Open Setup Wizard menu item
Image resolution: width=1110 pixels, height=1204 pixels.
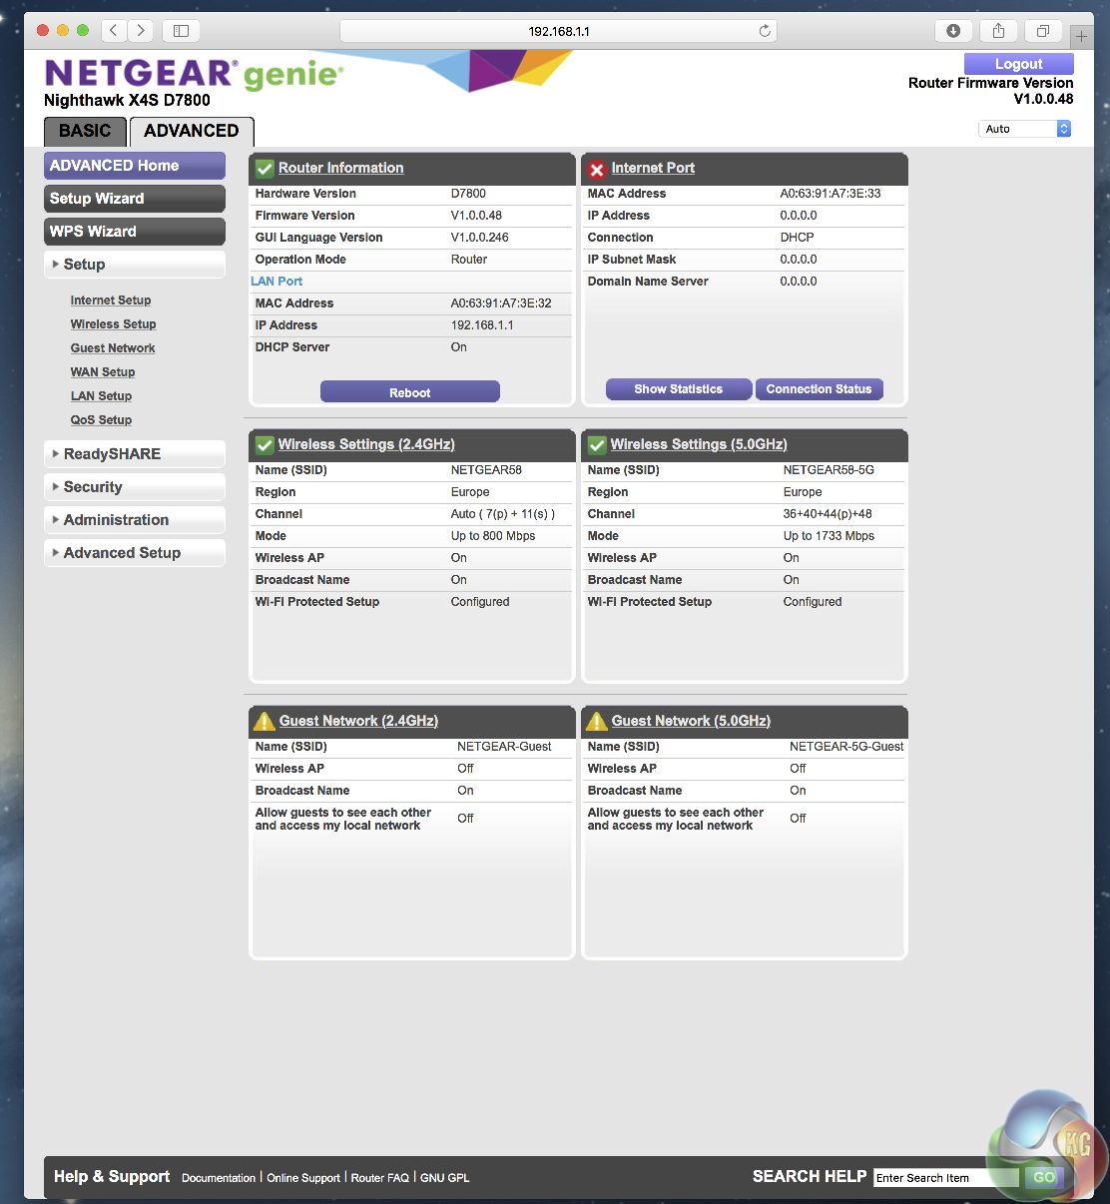(135, 199)
